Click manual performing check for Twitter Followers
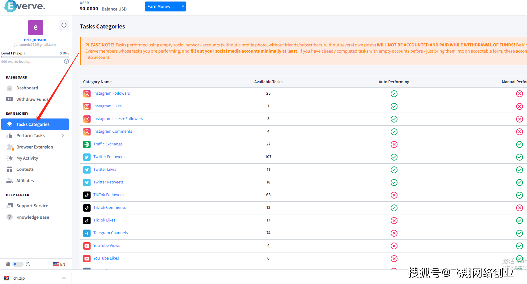This screenshot has height=284, width=527. (519, 157)
